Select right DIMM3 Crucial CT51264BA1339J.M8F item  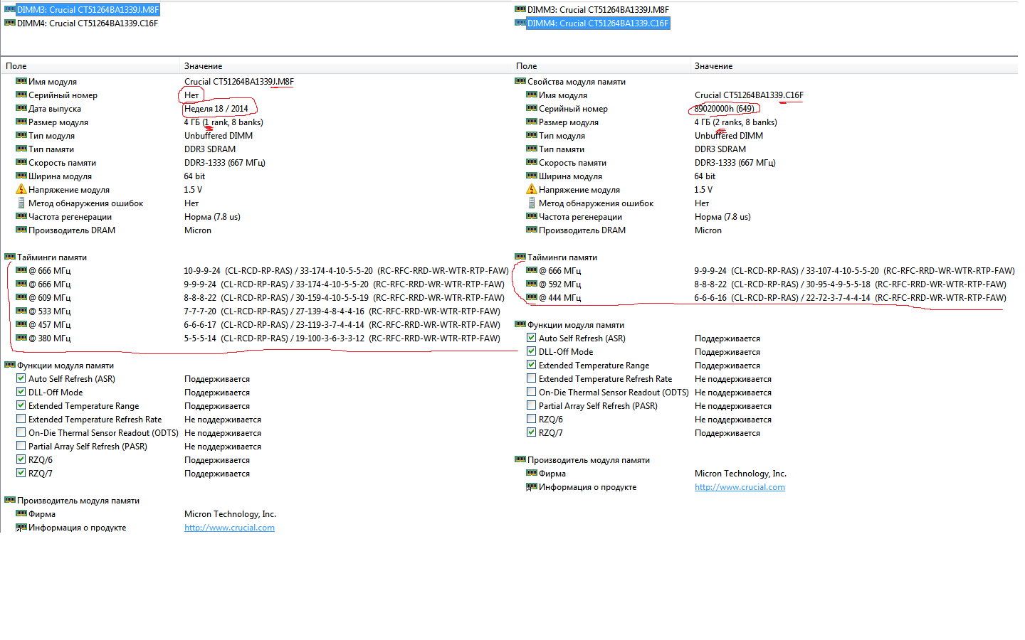coord(598,10)
